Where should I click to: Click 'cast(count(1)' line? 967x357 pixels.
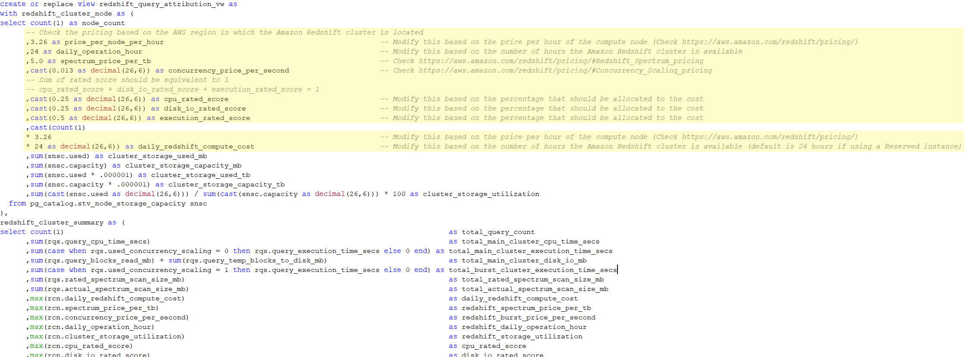tap(56, 127)
